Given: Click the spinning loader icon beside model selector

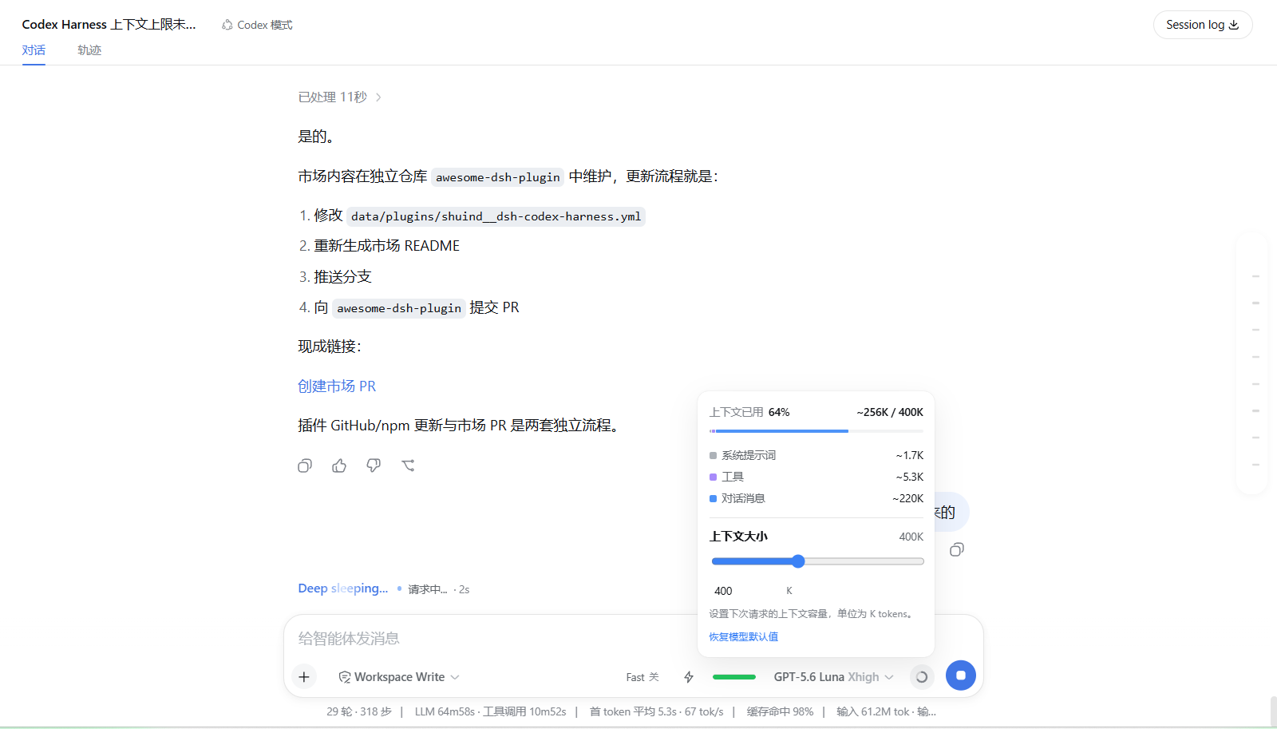Looking at the screenshot, I should [922, 677].
